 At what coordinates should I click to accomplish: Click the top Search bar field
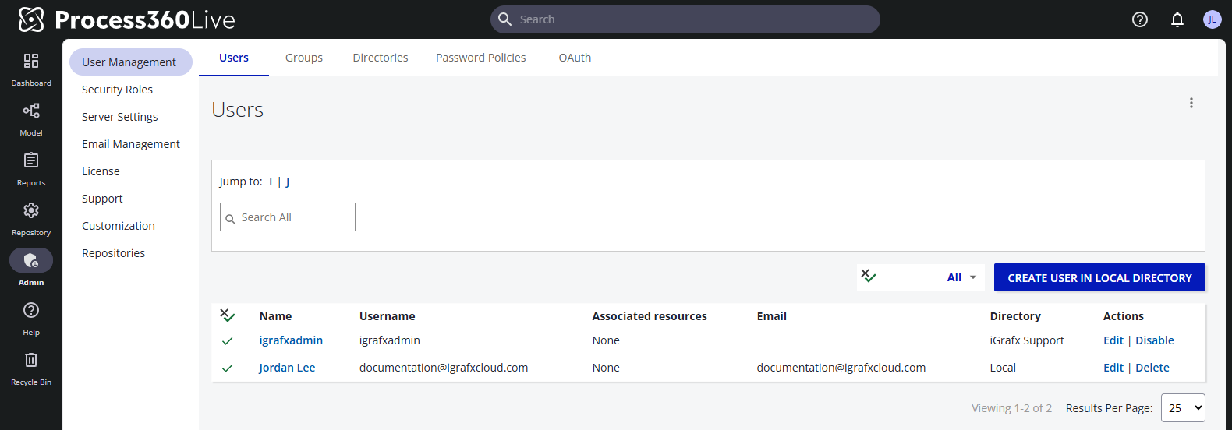point(685,19)
